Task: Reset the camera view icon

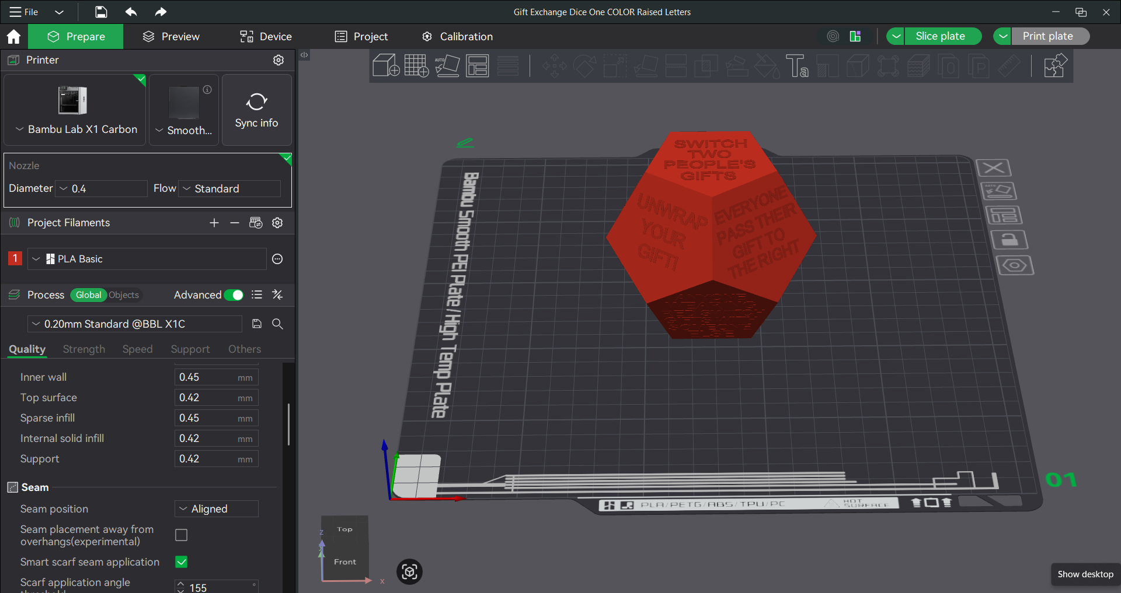Action: click(x=409, y=571)
